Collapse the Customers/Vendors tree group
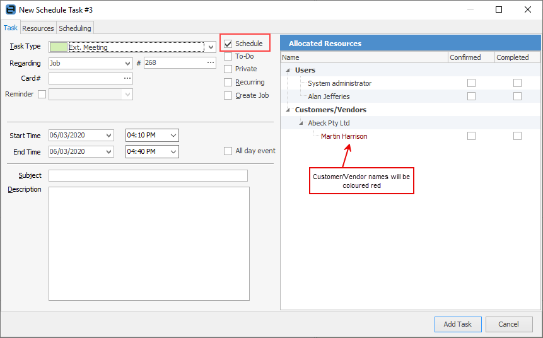This screenshot has width=543, height=338. click(288, 110)
